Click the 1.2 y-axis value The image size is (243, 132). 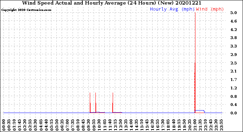[x=233, y=88]
